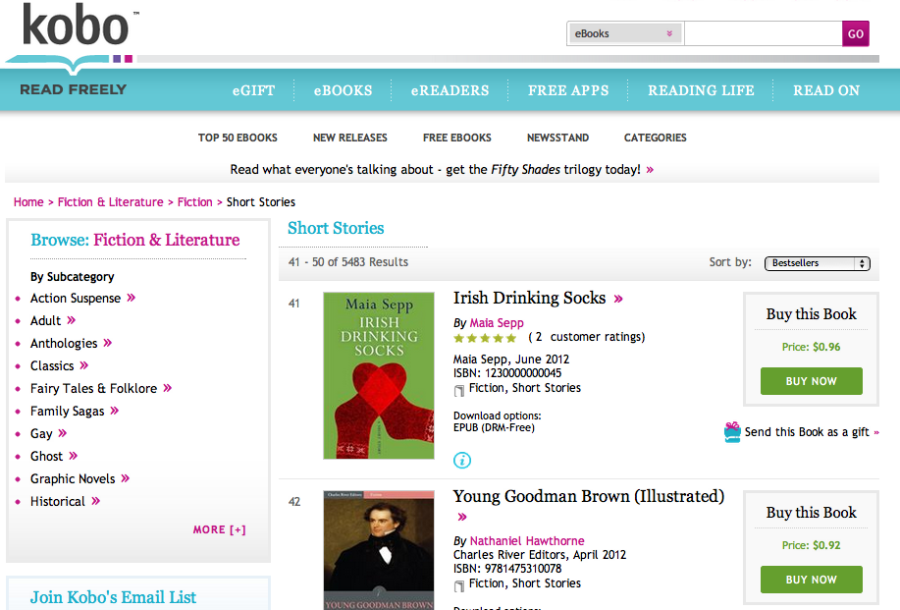The image size is (900, 610).
Task: Click the arrow after Fifty Shades promo
Action: click(x=650, y=169)
